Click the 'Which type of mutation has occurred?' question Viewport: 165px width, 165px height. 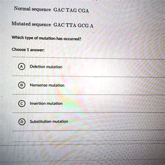(46, 38)
